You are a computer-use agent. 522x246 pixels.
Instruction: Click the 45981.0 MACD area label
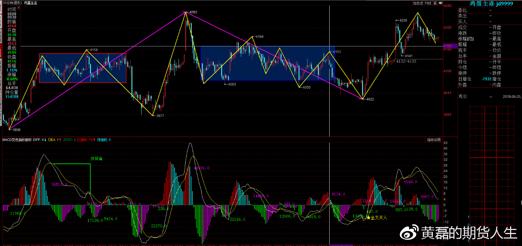tap(202, 168)
